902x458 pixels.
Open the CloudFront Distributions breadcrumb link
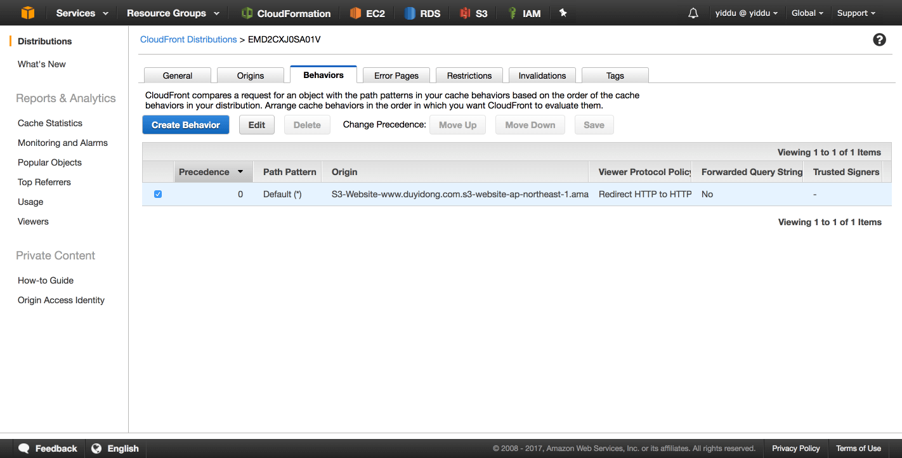pos(188,39)
